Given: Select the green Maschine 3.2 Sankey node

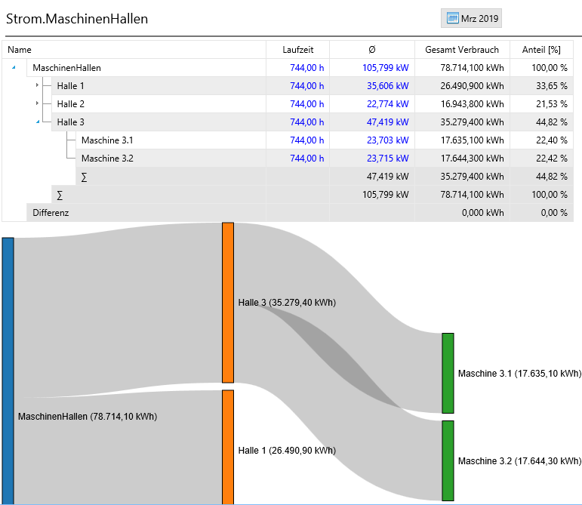Looking at the screenshot, I should pyautogui.click(x=448, y=460).
